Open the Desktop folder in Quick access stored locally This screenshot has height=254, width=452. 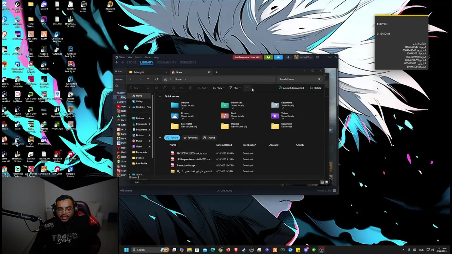pos(182,105)
